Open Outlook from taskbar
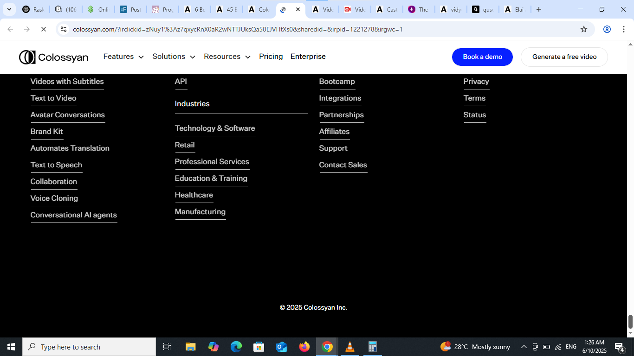Image resolution: width=634 pixels, height=356 pixels. point(282,347)
